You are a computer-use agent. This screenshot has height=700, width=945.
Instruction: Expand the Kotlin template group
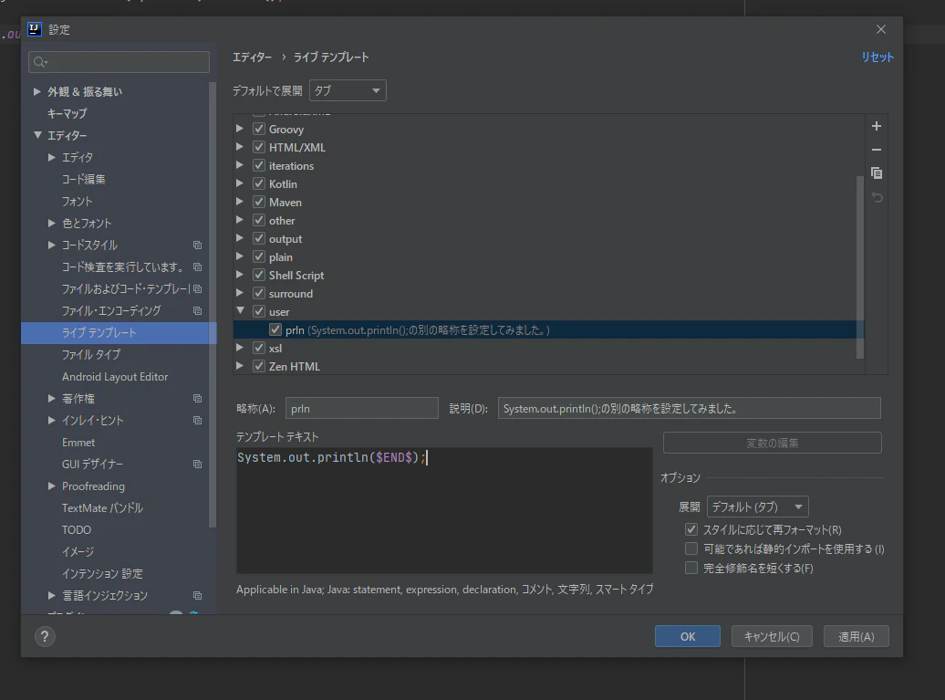click(x=240, y=183)
